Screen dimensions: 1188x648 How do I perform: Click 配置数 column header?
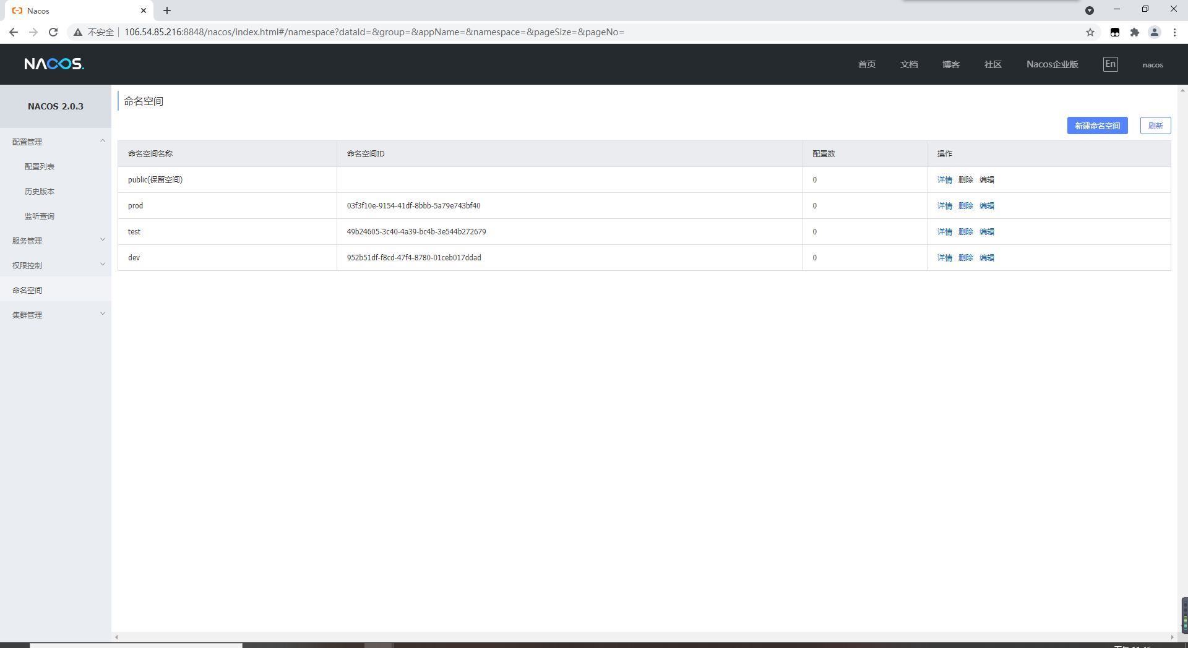click(x=824, y=154)
